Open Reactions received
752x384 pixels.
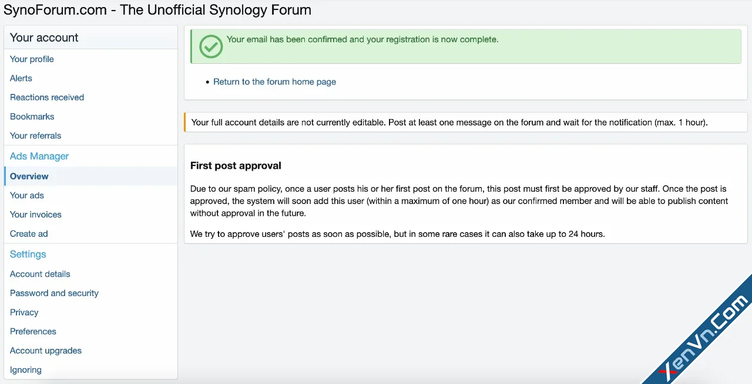pos(46,97)
